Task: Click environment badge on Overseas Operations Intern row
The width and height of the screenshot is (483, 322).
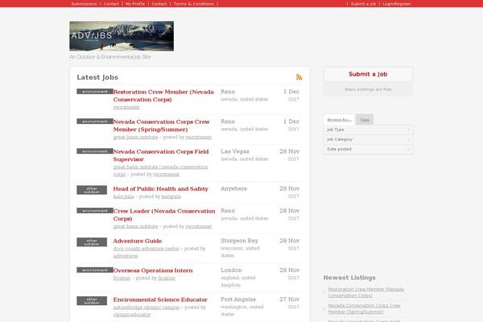Action: point(95,270)
